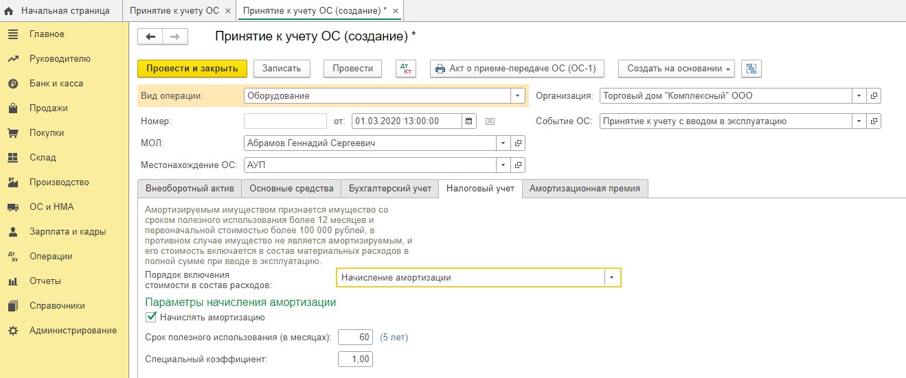906x378 pixels.
Task: Select the Налоговый учет tab
Action: 480,189
